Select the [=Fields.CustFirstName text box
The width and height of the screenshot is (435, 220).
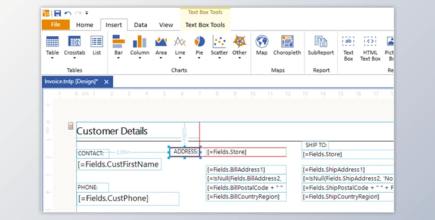(x=119, y=164)
